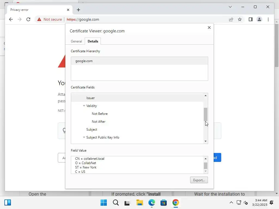Select Subject Public Key Info row

coord(137,137)
